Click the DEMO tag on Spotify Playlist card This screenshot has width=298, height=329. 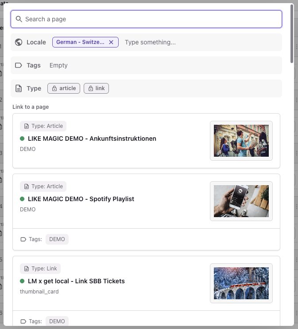57,239
